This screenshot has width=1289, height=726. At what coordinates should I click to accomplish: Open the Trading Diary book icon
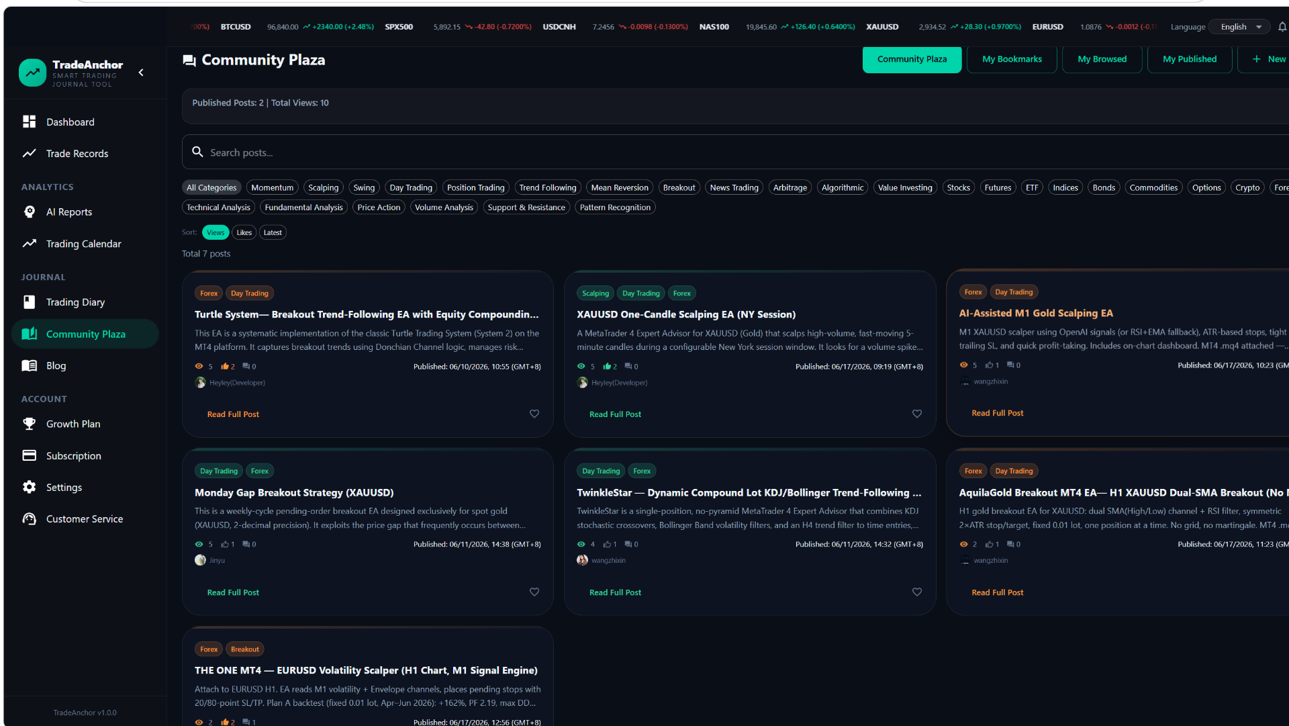pyautogui.click(x=29, y=302)
